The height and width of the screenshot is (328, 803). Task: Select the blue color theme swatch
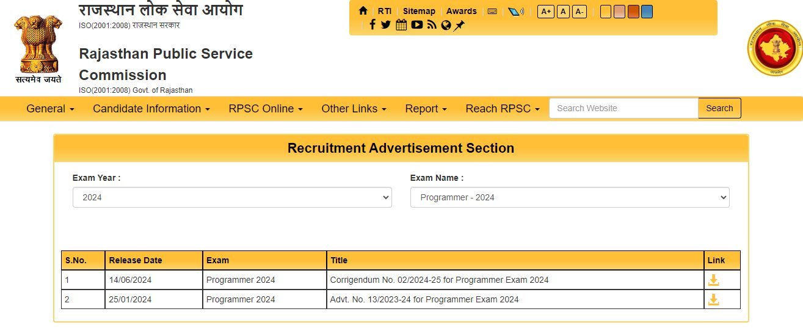tap(647, 12)
